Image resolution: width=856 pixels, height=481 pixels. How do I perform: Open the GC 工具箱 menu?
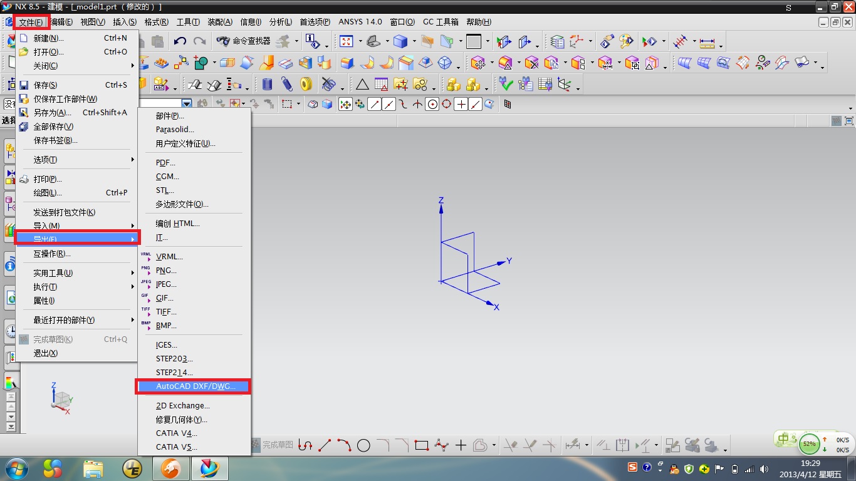pyautogui.click(x=441, y=22)
